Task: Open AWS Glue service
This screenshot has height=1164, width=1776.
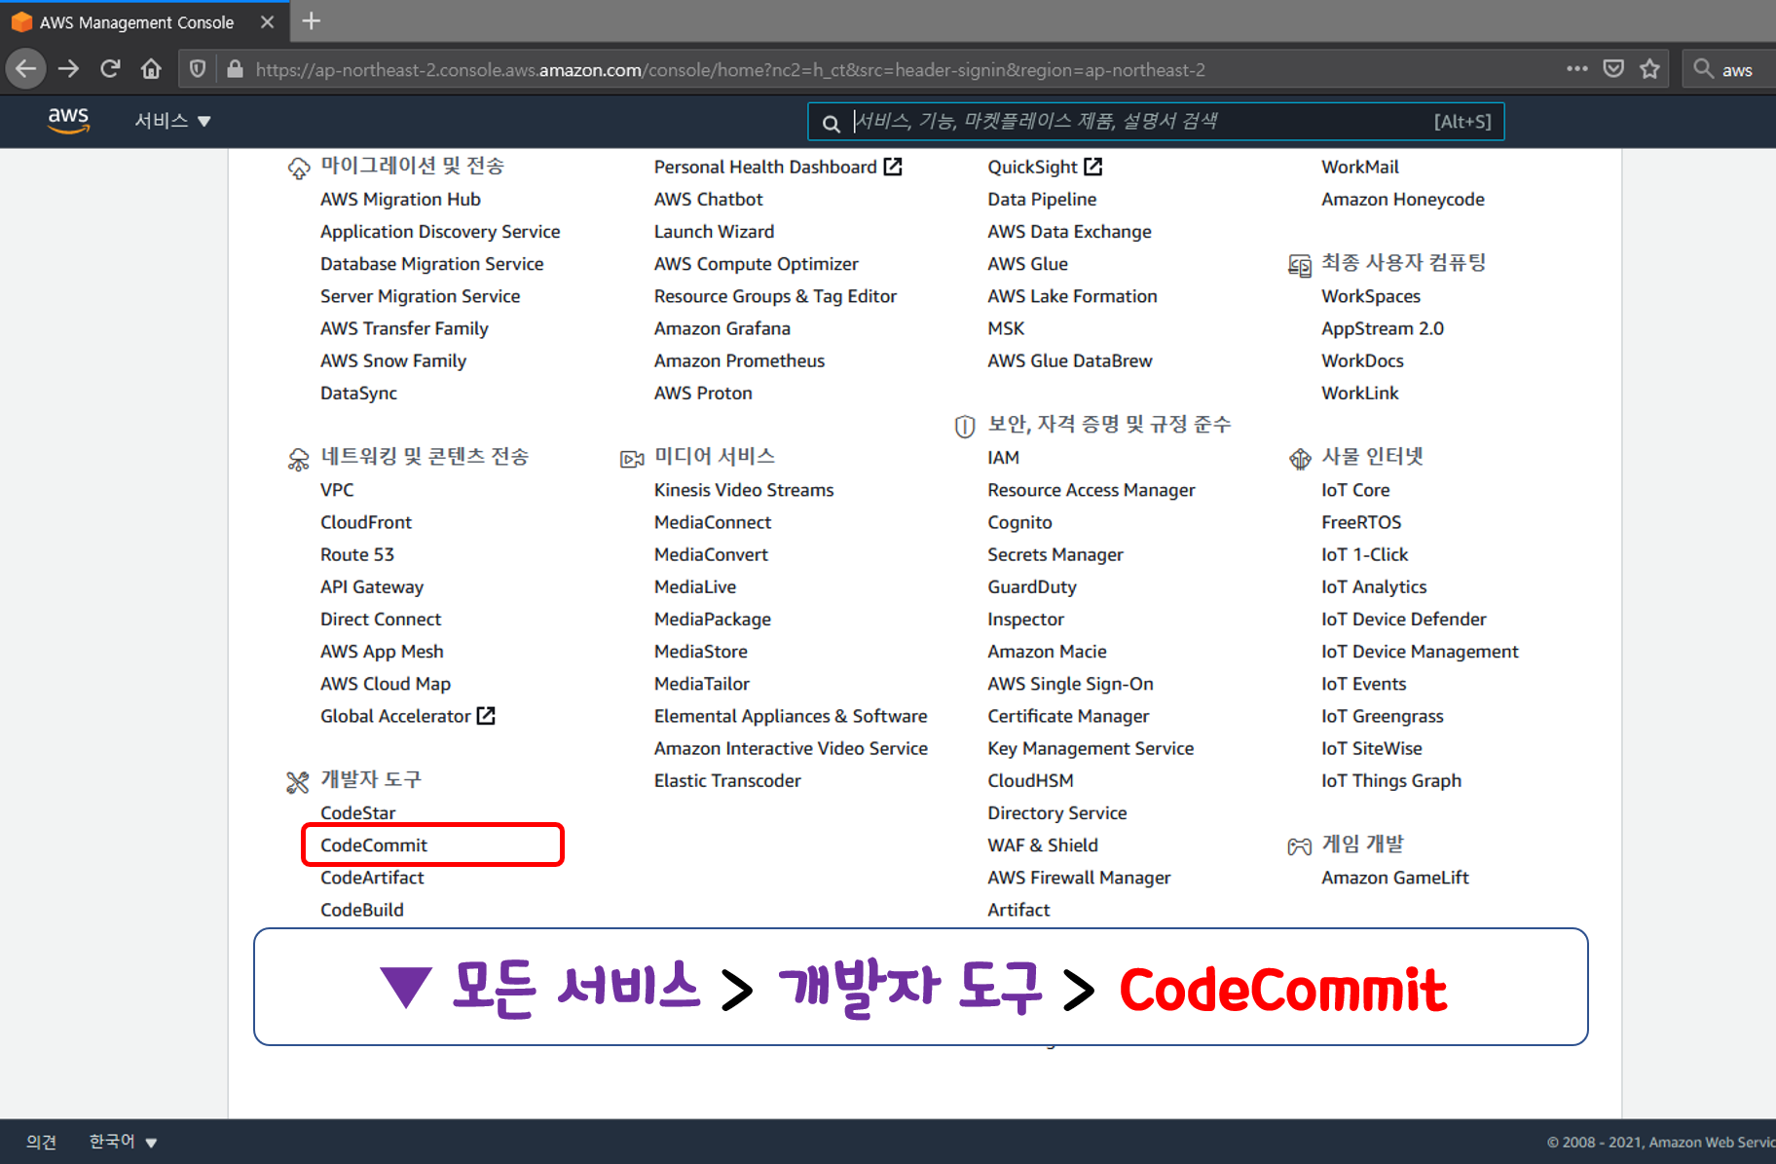Action: tap(1027, 264)
